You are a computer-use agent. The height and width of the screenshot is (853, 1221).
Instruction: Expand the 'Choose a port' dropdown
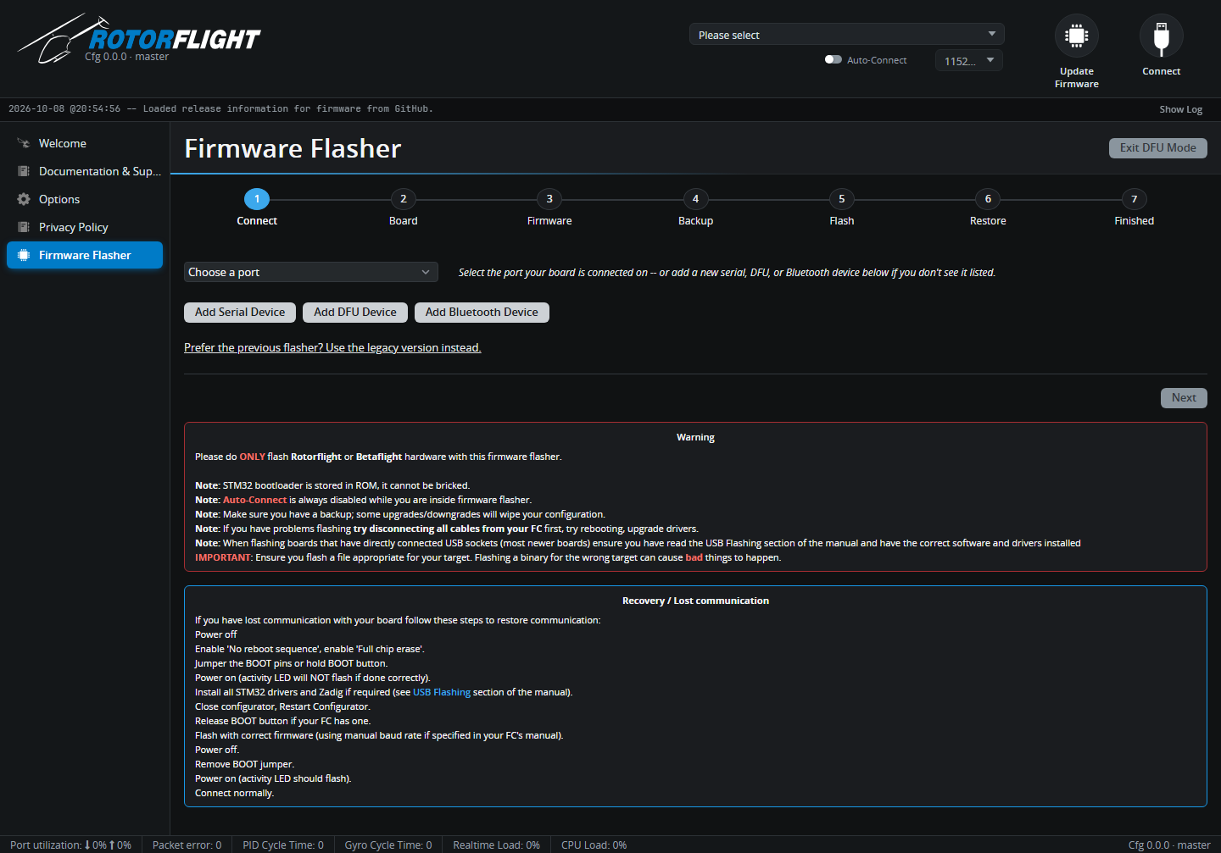click(310, 272)
